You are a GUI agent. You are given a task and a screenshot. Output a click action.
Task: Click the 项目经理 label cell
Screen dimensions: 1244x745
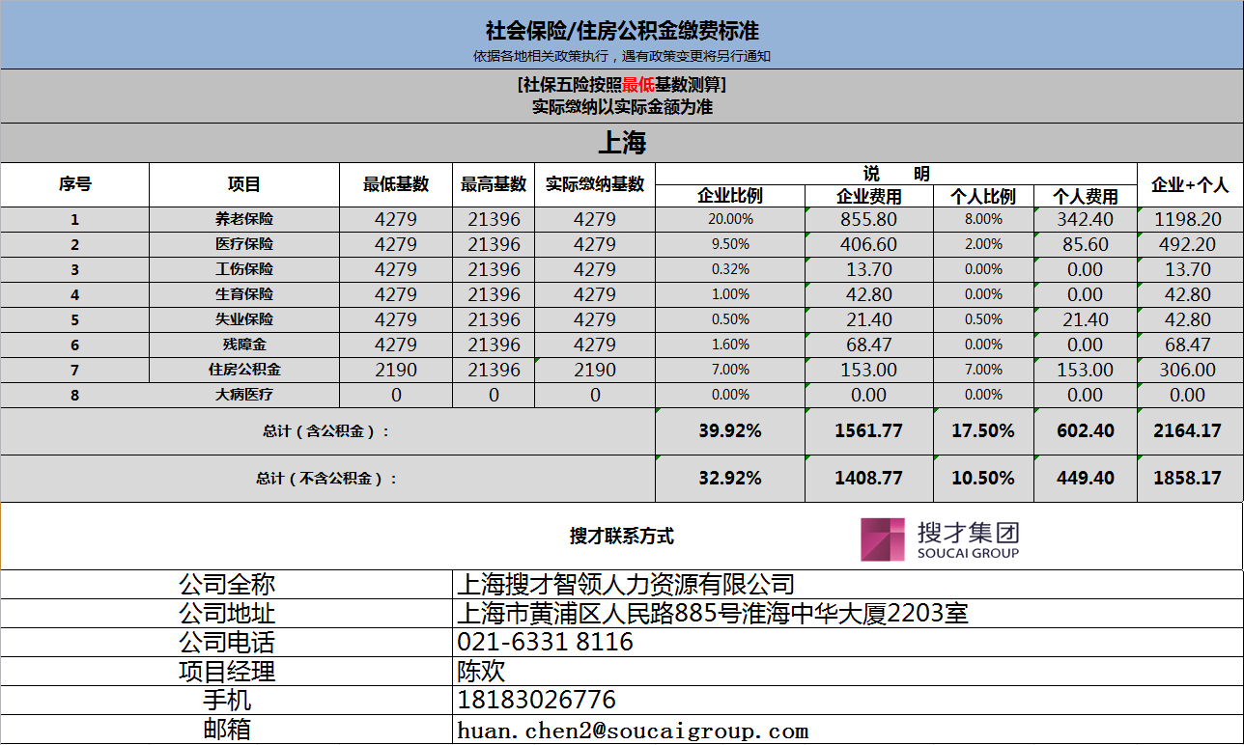click(x=227, y=672)
